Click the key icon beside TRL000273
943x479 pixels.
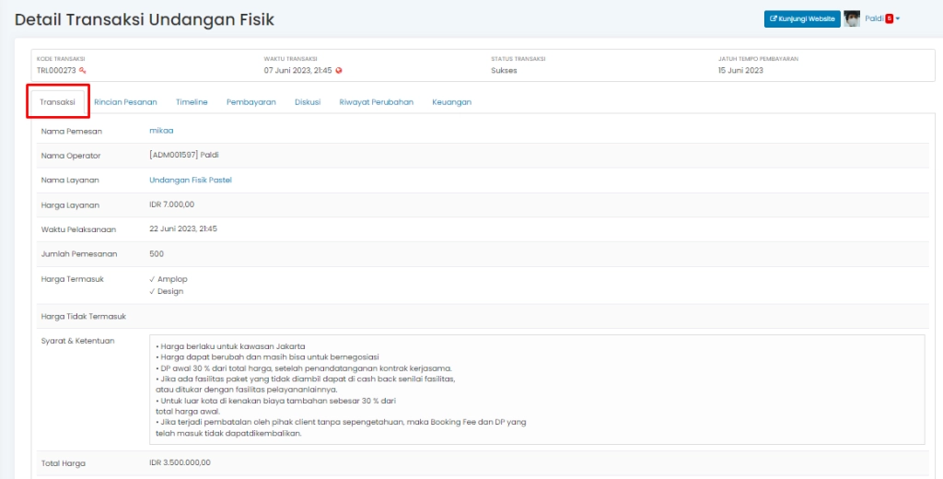82,71
